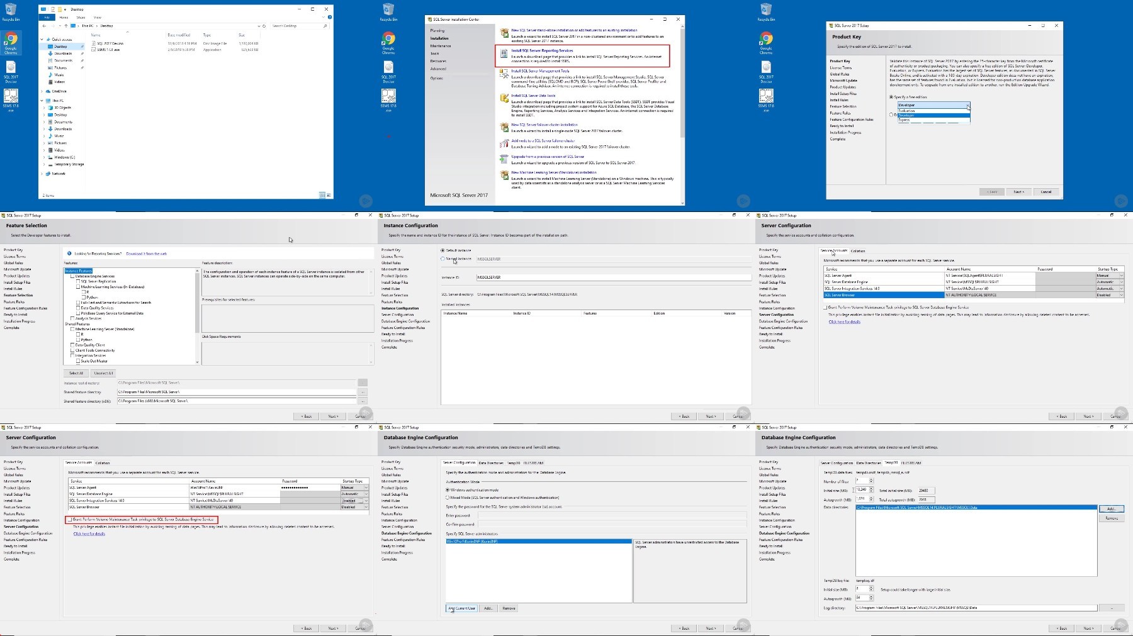Click tools icon beside Install SQL Server Management Tools

coord(504,74)
